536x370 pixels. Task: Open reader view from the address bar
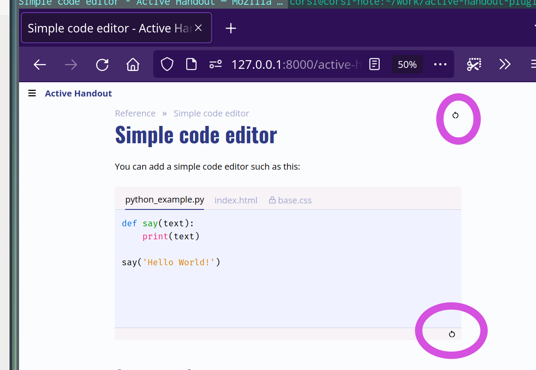(x=374, y=64)
